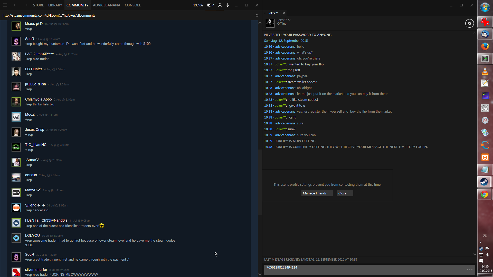Expand hidden system tray icons arrow
This screenshot has width=493, height=277.
tap(480, 242)
